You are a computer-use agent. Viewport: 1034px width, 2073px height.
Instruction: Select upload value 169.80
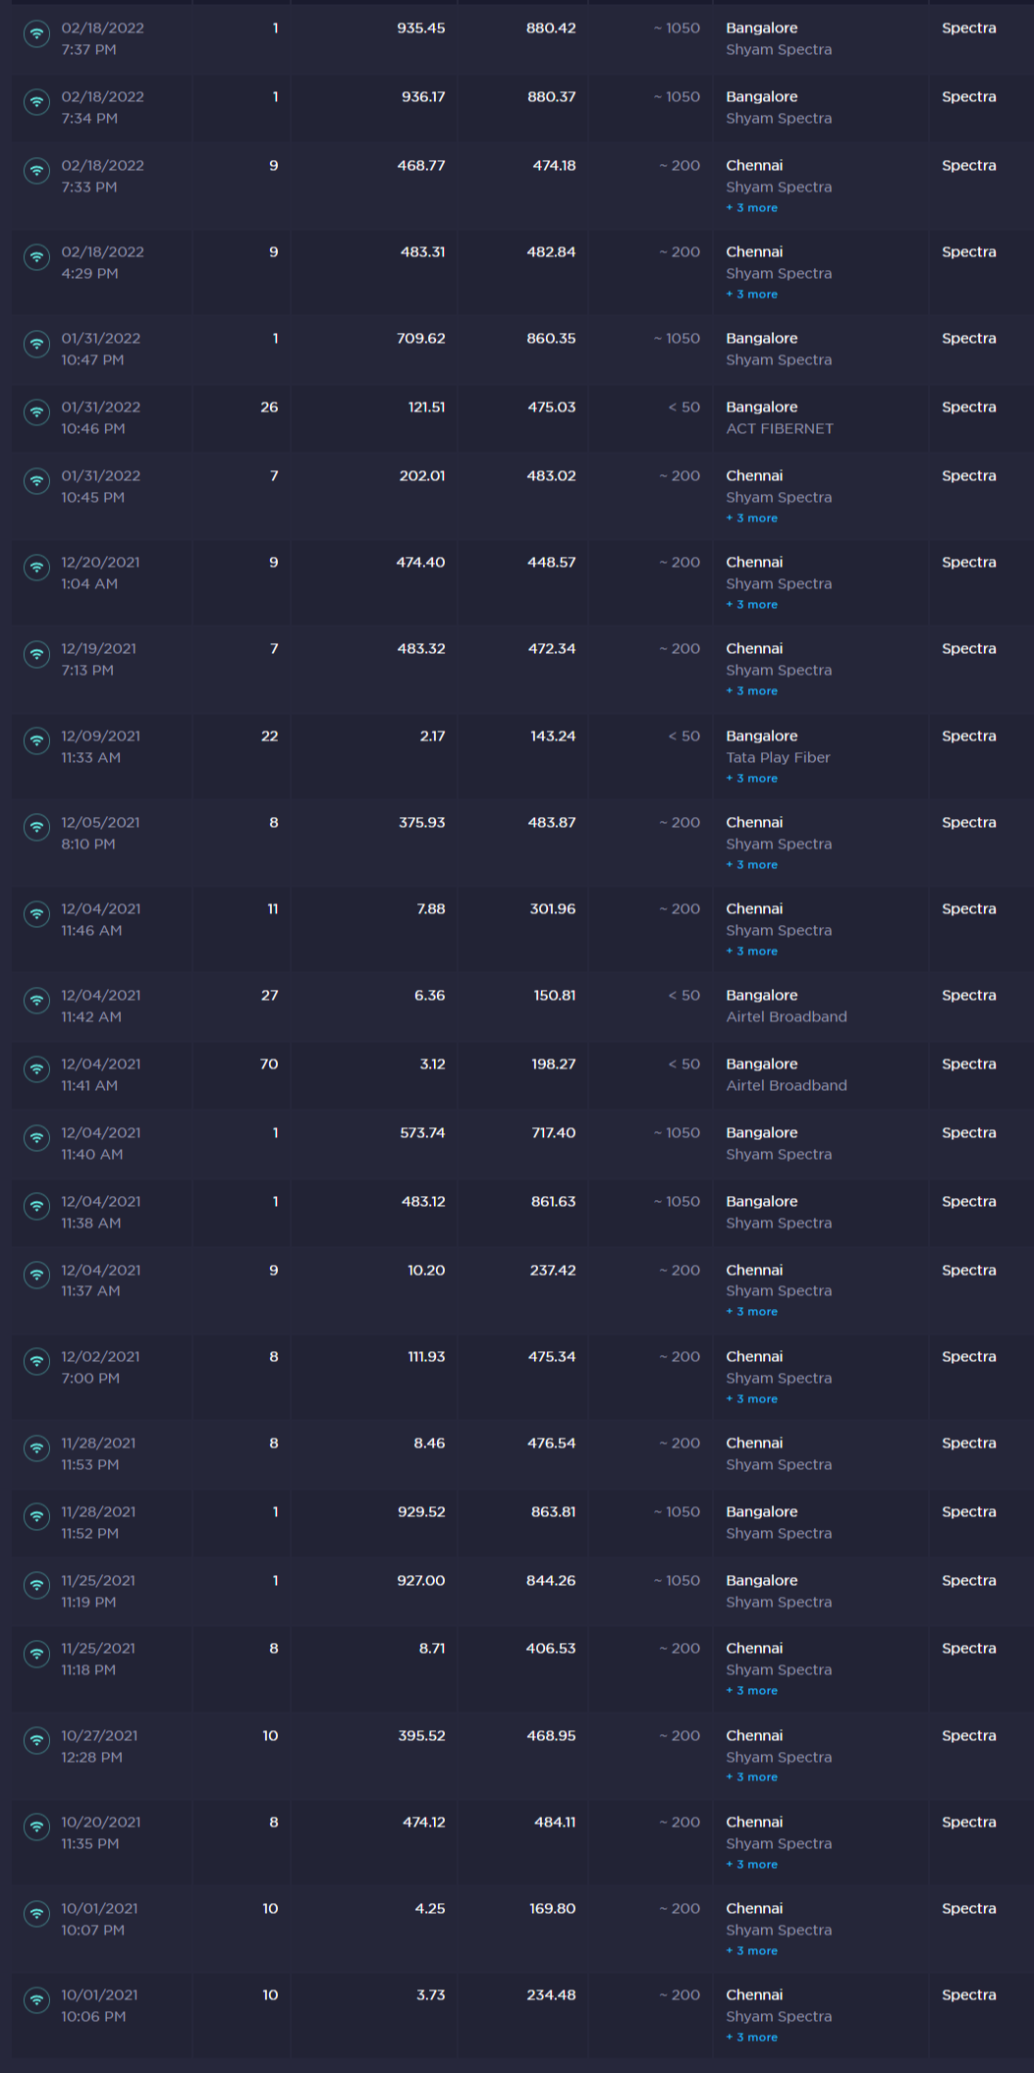pos(553,1909)
